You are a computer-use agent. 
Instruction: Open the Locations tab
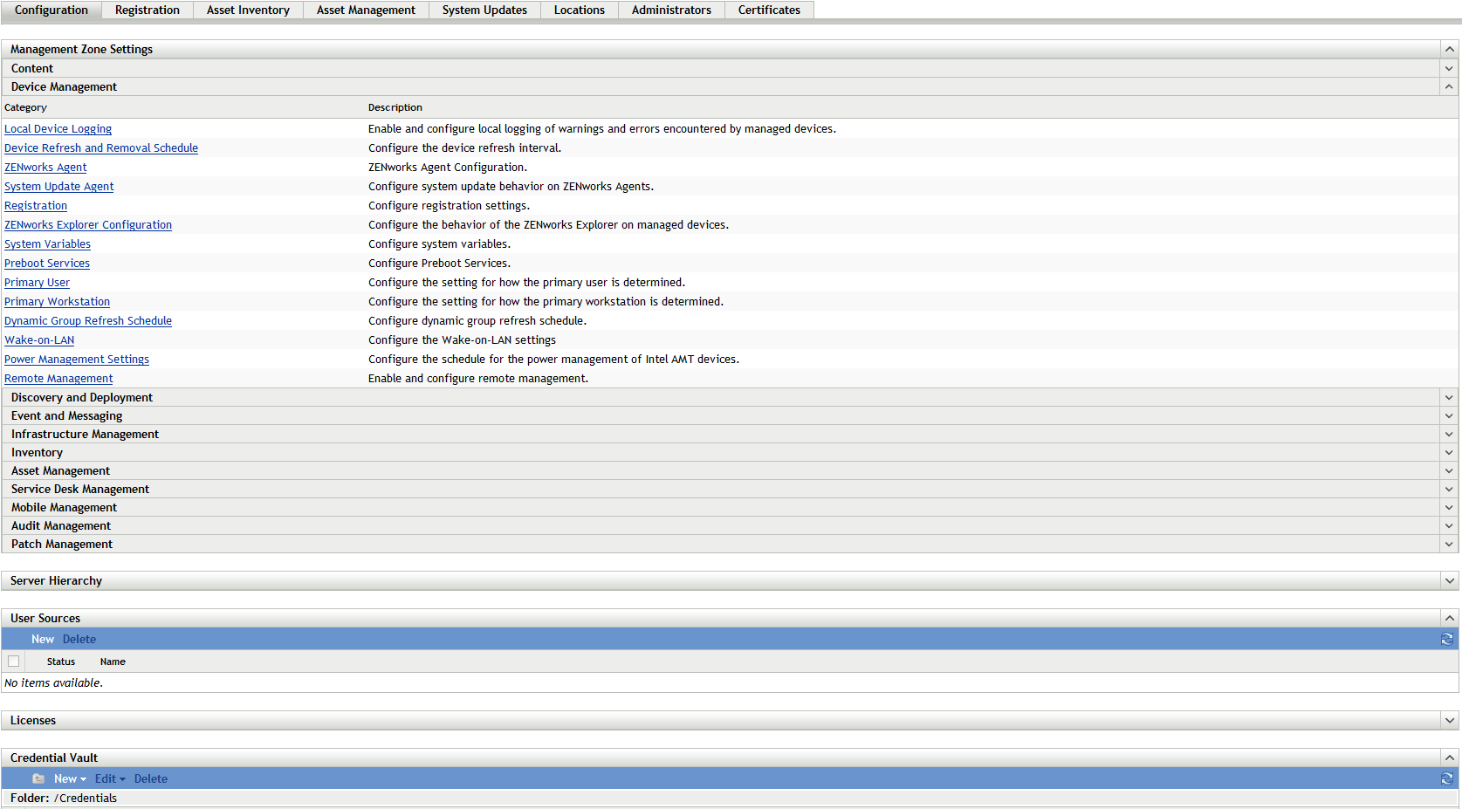click(x=579, y=10)
